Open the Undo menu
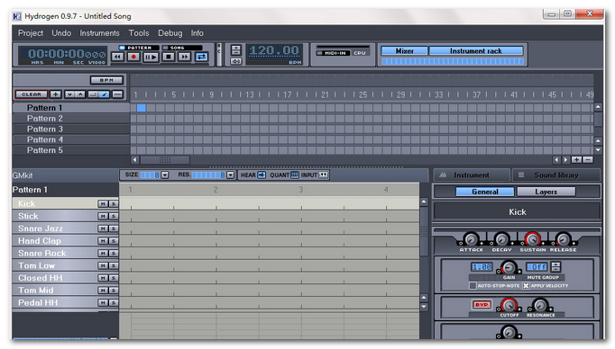 click(x=61, y=33)
